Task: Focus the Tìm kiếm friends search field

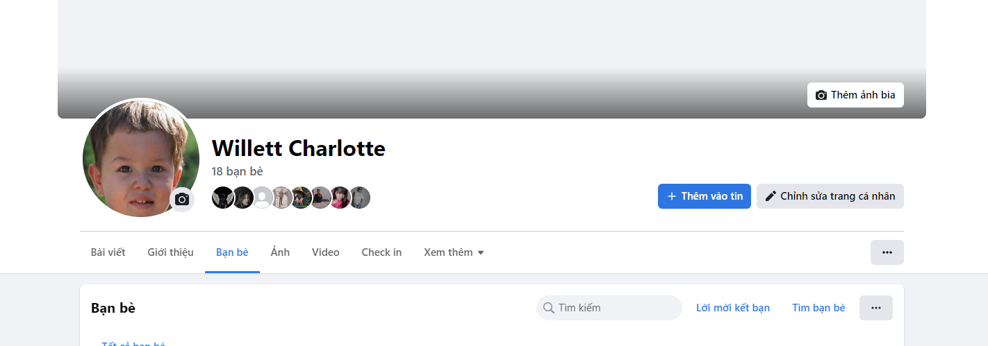Action: pyautogui.click(x=609, y=308)
